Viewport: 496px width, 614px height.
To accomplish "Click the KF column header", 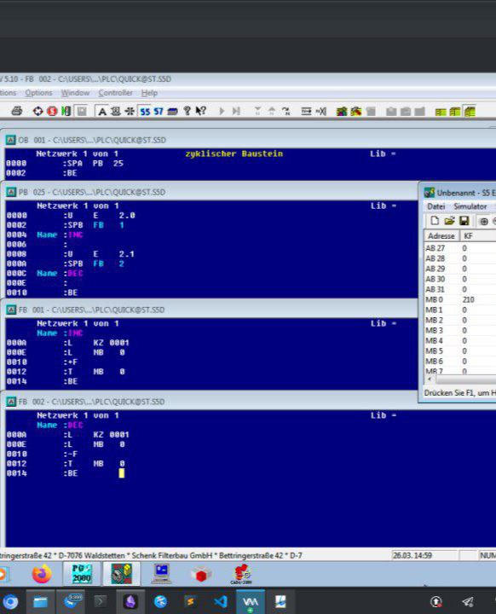I will (x=477, y=235).
